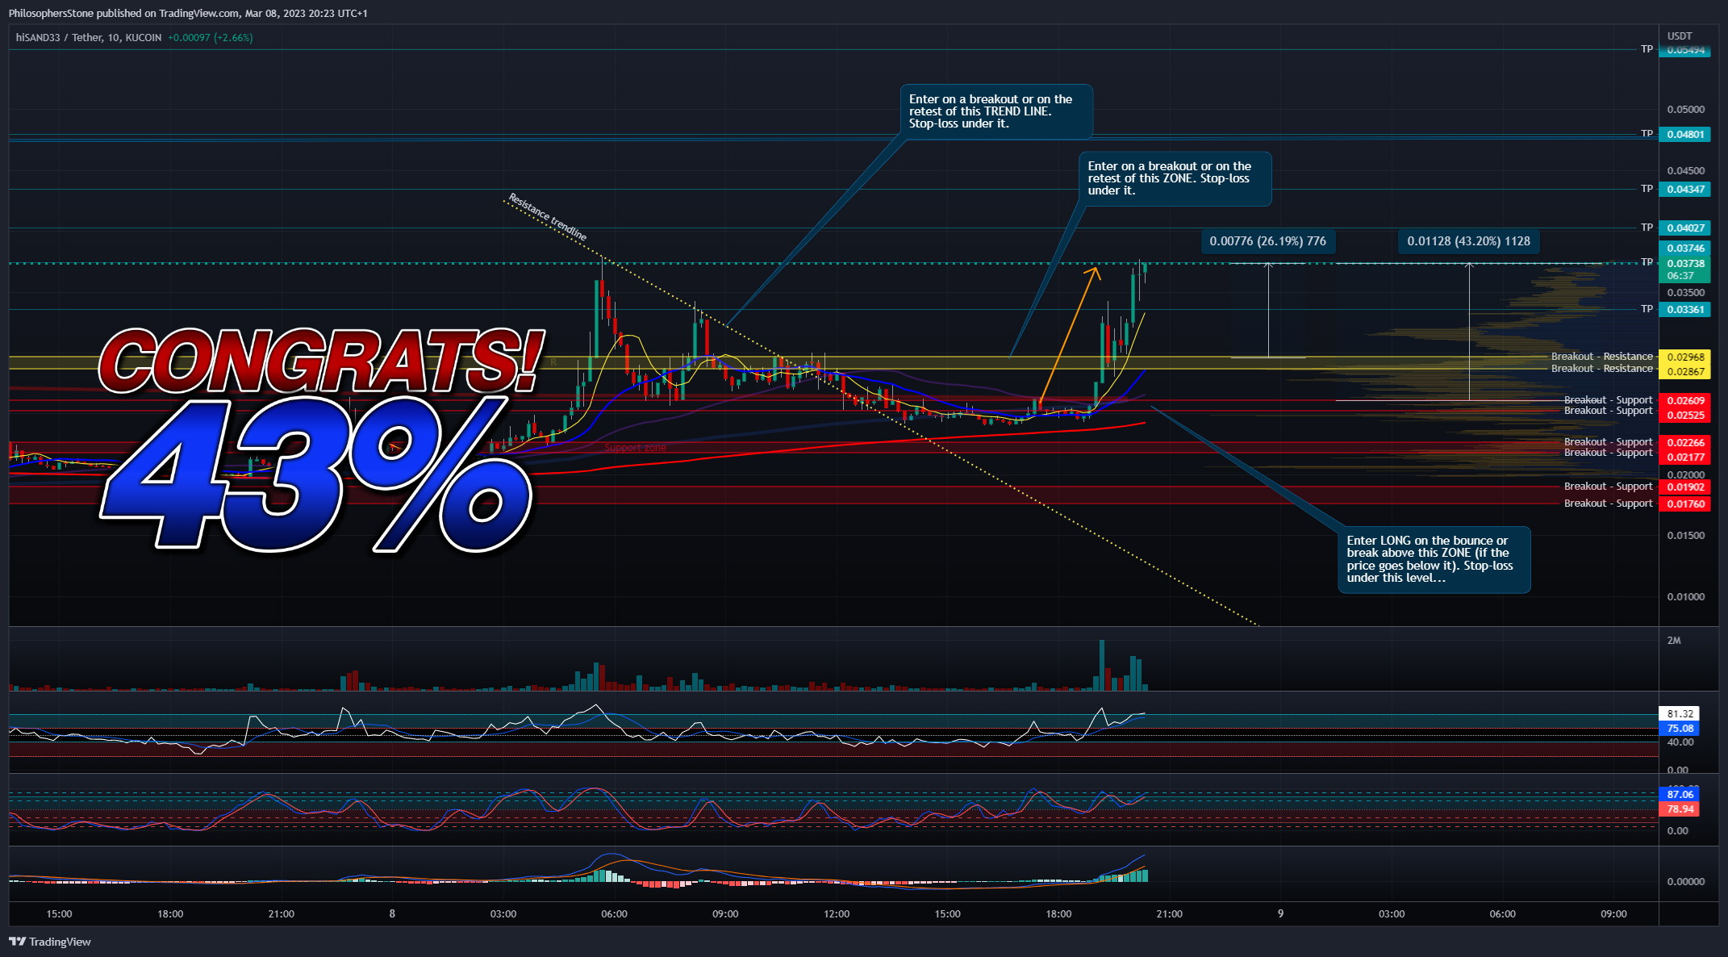
Task: Click the red 0.02609 support price label
Action: (1685, 401)
